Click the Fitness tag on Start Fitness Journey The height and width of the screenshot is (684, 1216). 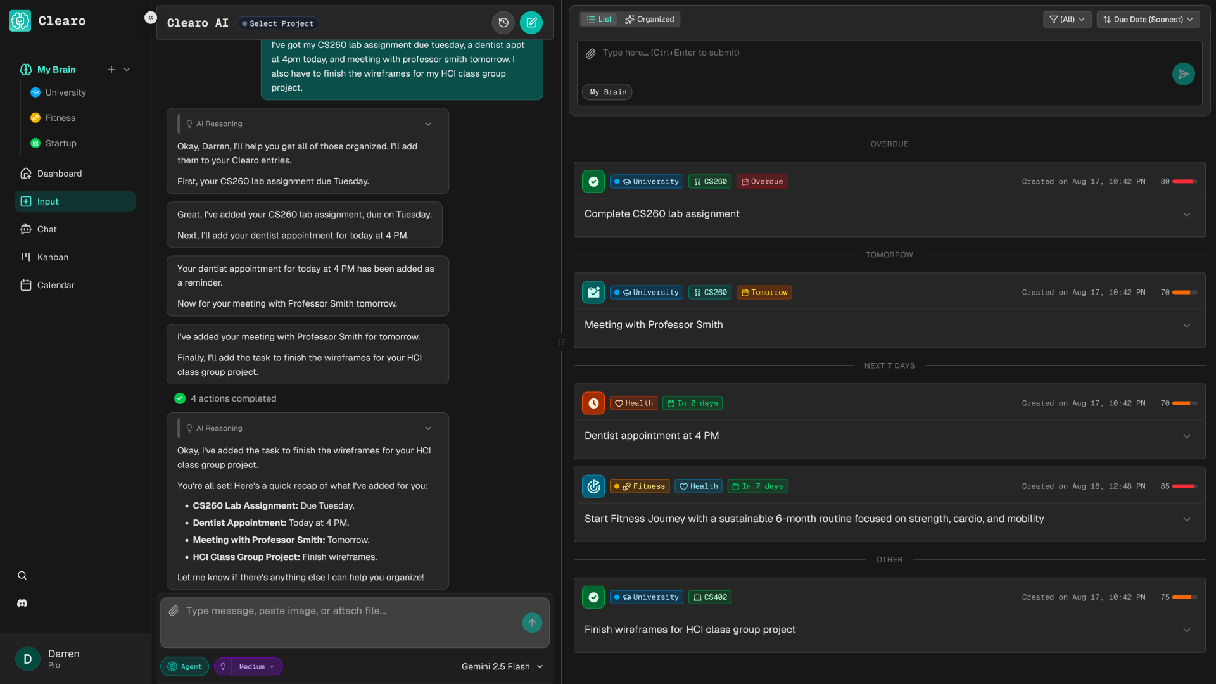pos(640,486)
